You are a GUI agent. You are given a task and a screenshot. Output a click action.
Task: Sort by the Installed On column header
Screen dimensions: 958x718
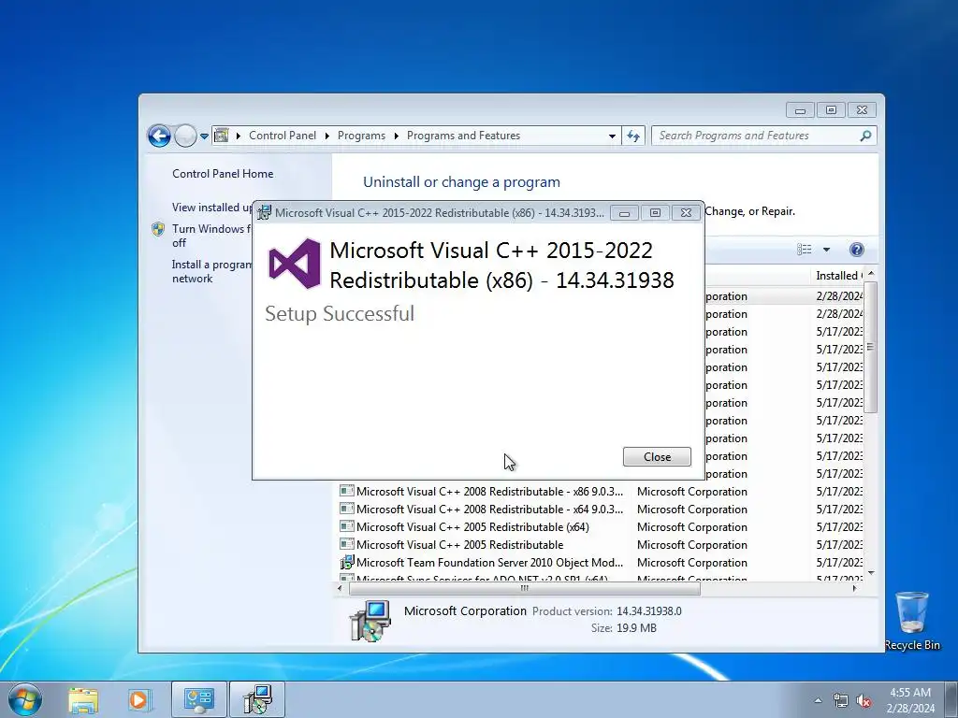click(x=838, y=276)
